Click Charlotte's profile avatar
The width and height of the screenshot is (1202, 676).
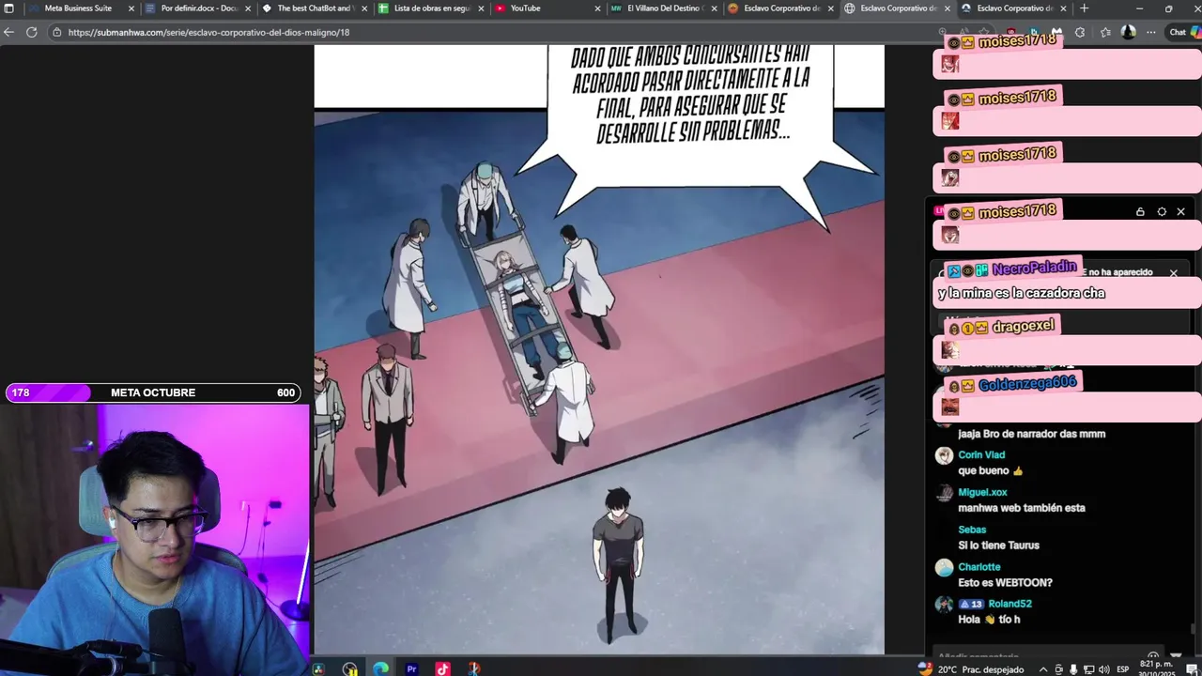point(944,568)
